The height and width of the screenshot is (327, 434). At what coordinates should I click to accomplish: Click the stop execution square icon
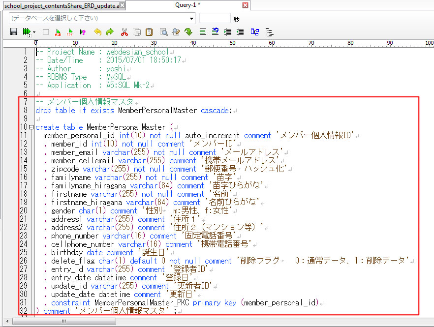tap(46, 32)
